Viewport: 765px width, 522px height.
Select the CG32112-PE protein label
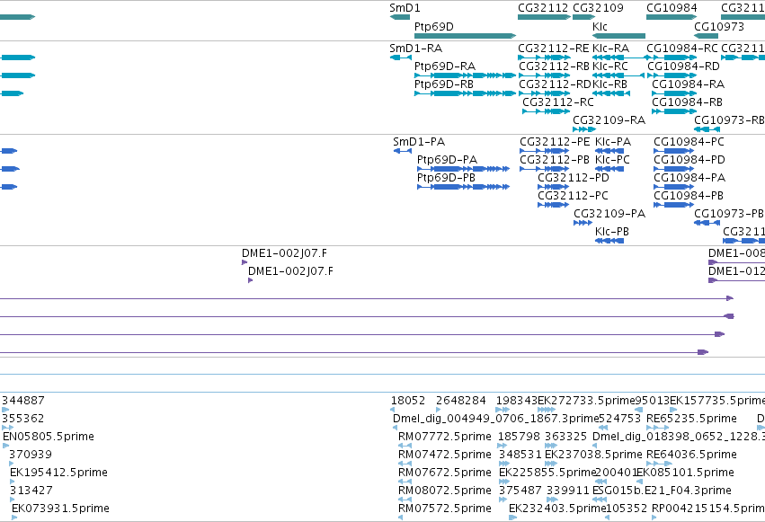555,142
